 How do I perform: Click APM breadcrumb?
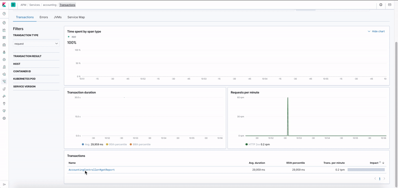pyautogui.click(x=23, y=5)
